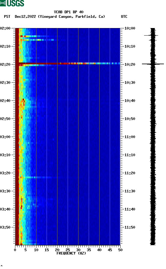Click the 02:30 PST time label
The width and height of the screenshot is (166, 269).
coord(5,83)
